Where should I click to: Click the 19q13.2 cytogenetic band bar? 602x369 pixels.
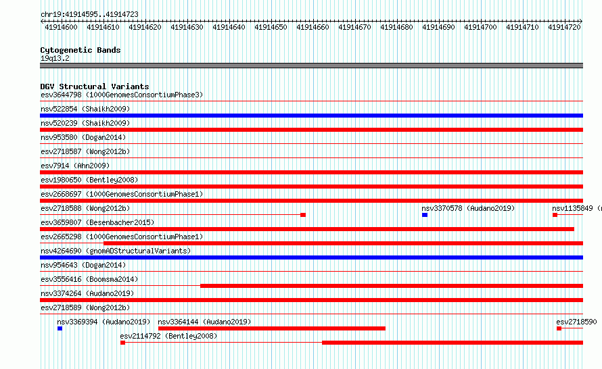click(x=311, y=66)
